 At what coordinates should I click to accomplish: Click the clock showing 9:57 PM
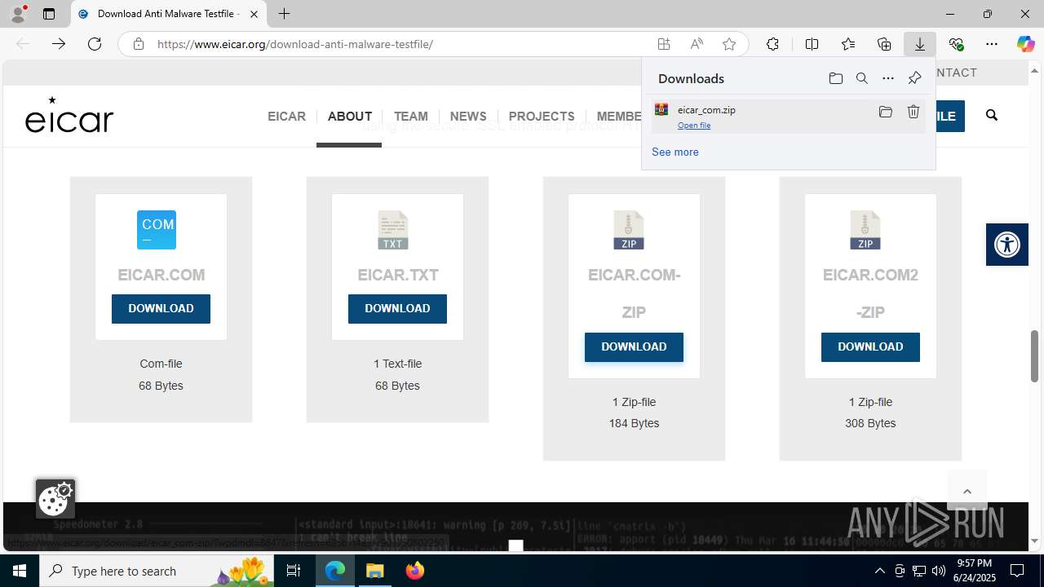click(975, 563)
